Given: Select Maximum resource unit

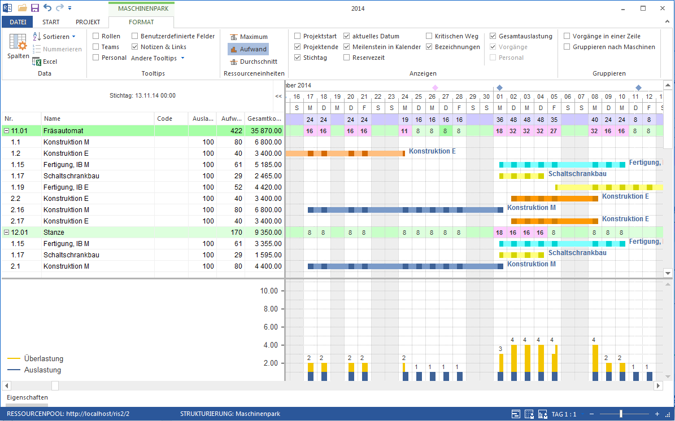Looking at the screenshot, I should (249, 37).
